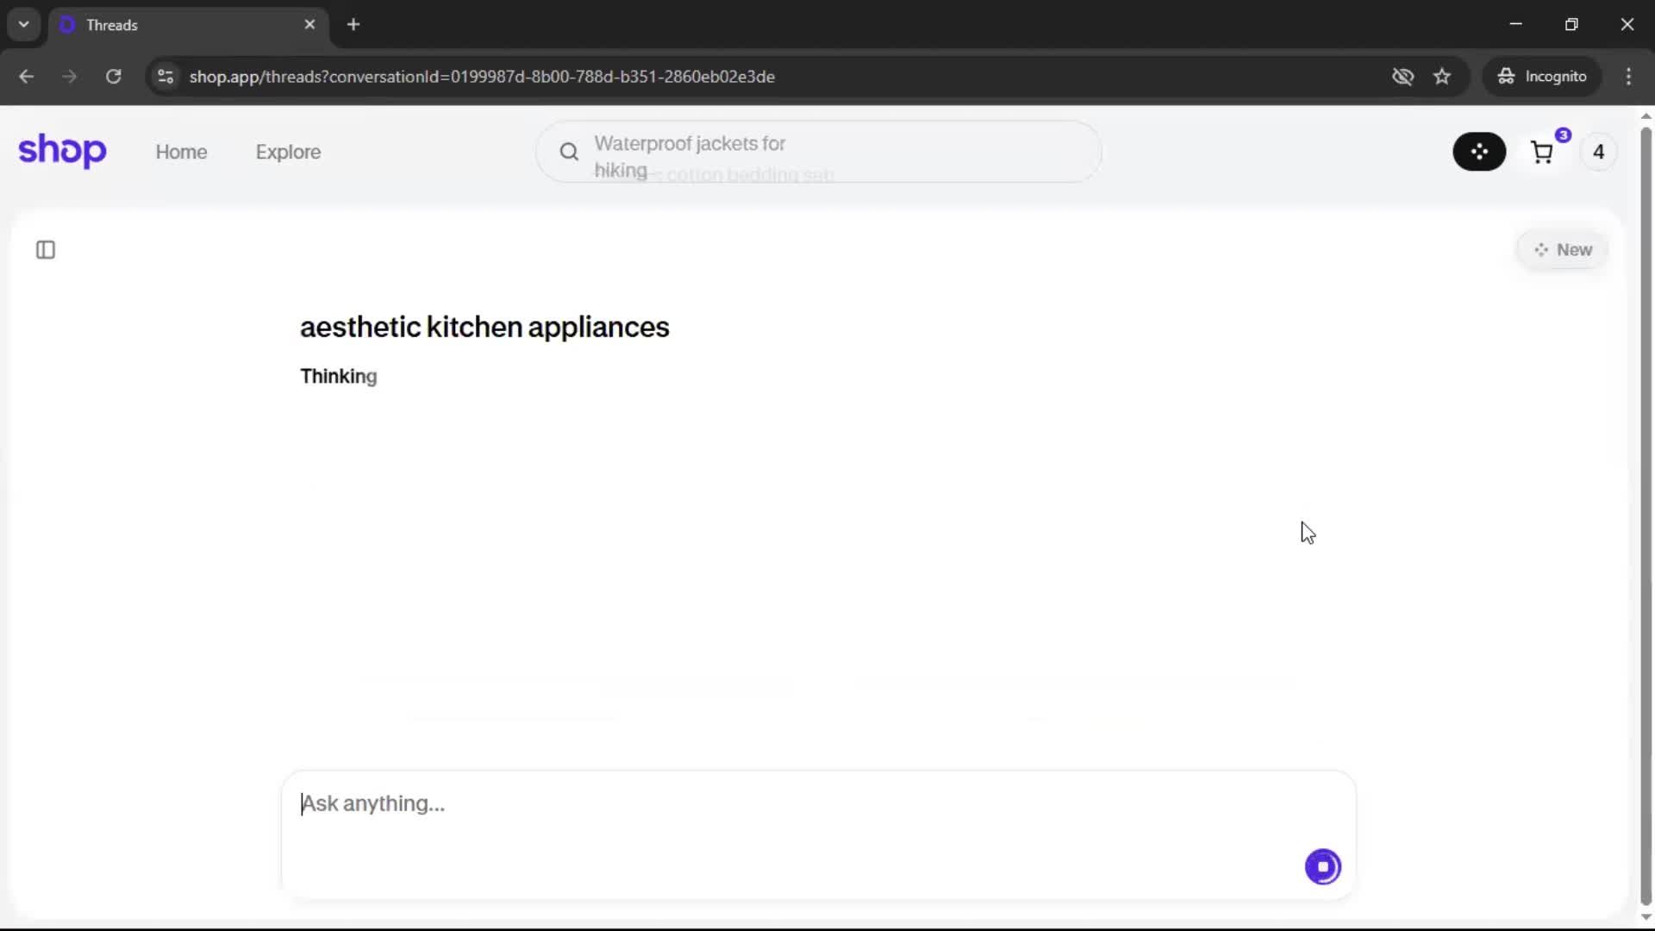
Task: Open a new browser tab
Action: point(353,24)
